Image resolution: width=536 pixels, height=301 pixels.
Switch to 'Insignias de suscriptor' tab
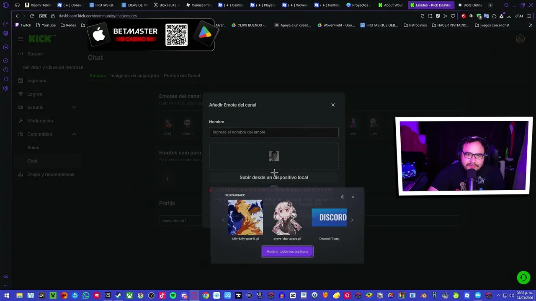pos(135,76)
